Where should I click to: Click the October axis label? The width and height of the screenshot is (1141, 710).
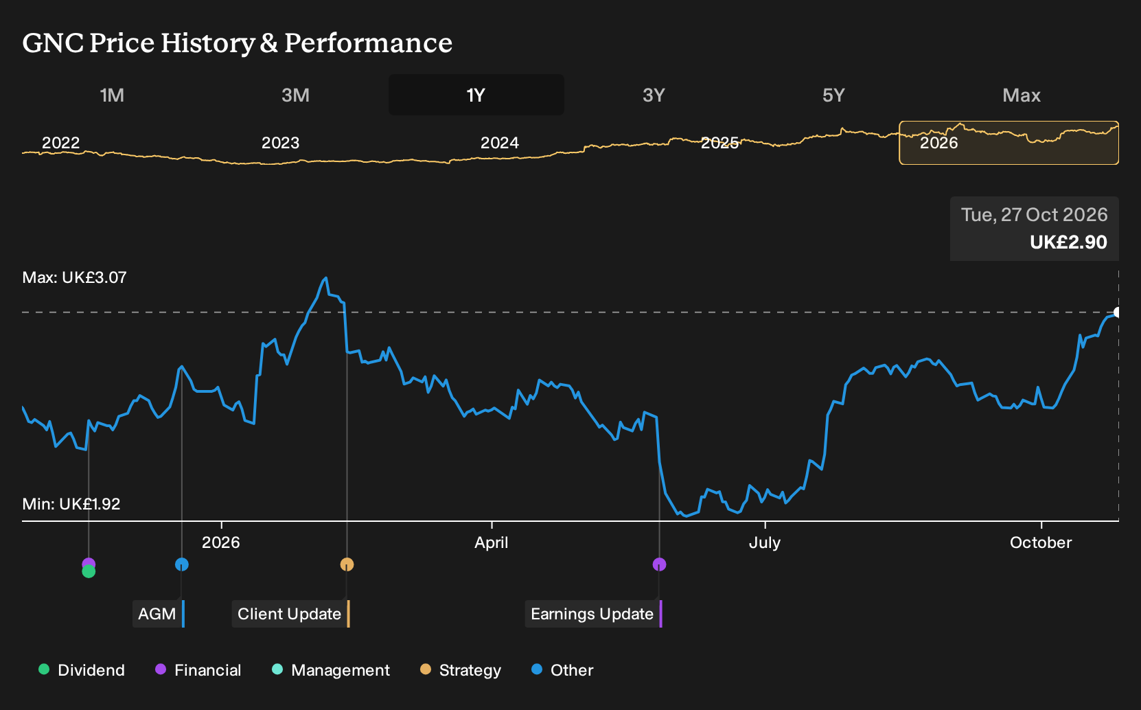(x=1041, y=542)
